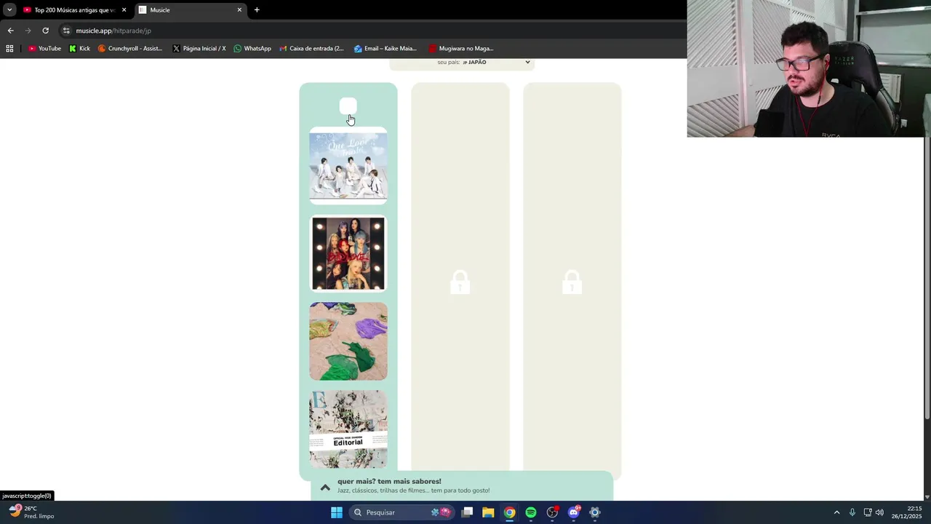Reload the Musicle page
This screenshot has height=524, width=931.
45,31
